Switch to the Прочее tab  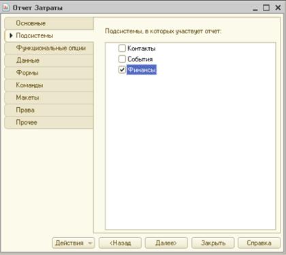[x=49, y=123]
